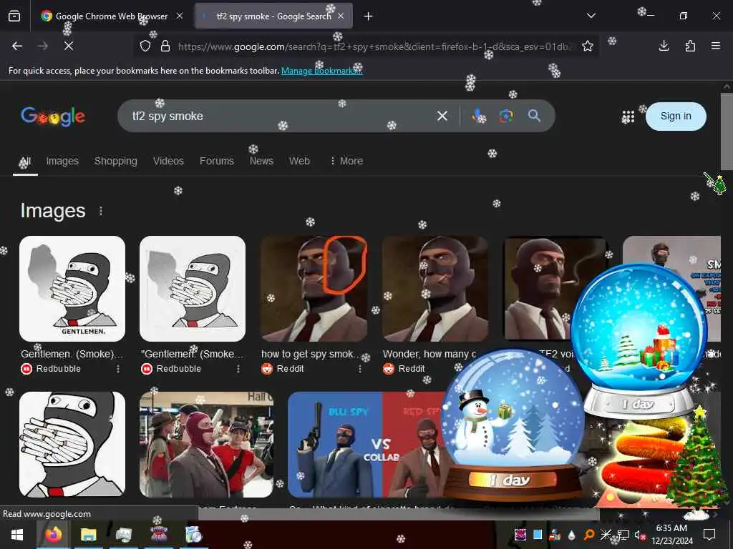
Task: Open the Firefox downloads panel
Action: [x=664, y=46]
